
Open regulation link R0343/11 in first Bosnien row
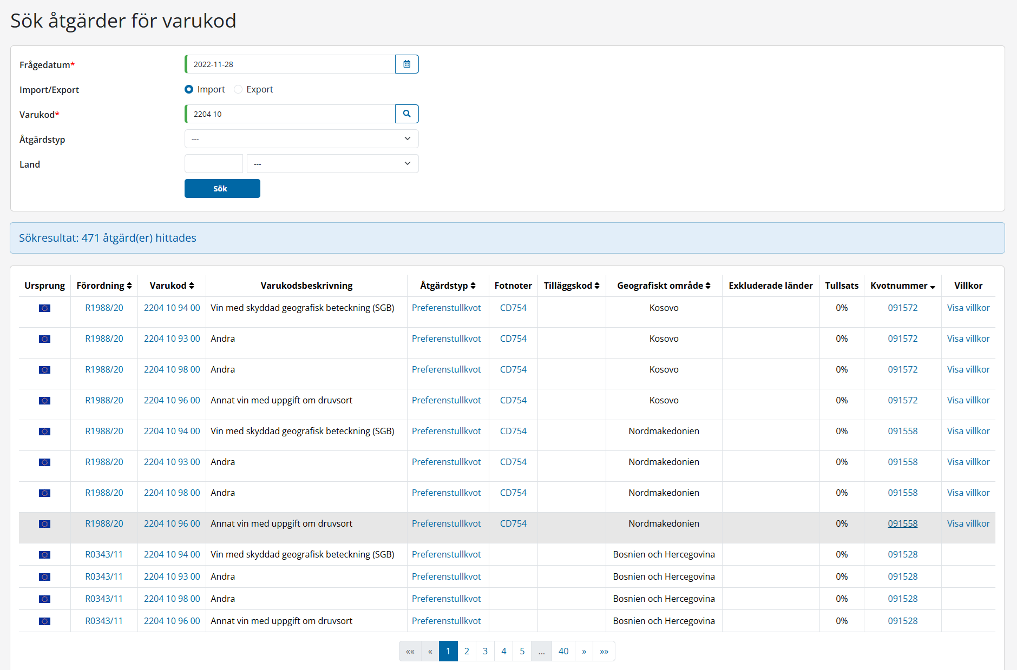coord(104,554)
